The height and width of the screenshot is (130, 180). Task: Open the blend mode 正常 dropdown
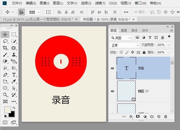click(124, 45)
